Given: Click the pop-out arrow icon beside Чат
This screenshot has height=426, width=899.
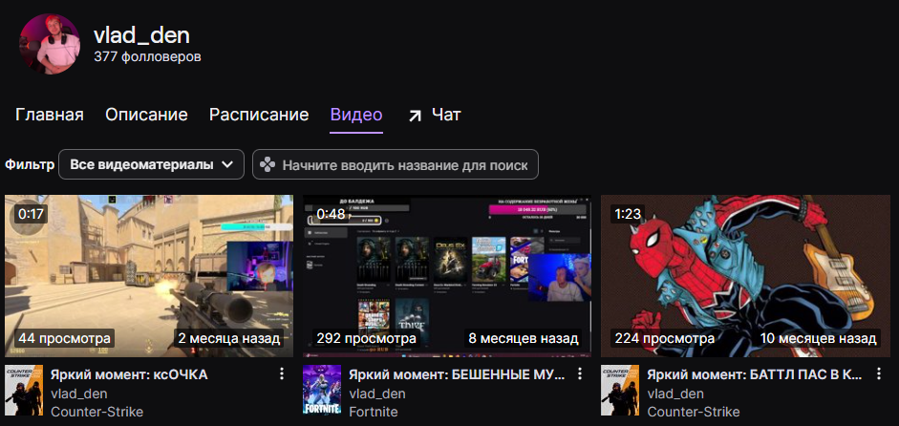Looking at the screenshot, I should [414, 116].
